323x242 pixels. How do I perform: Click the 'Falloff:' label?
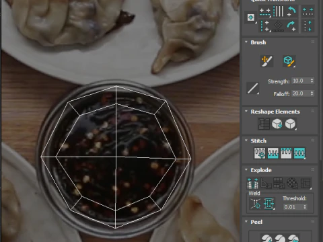pyautogui.click(x=281, y=94)
